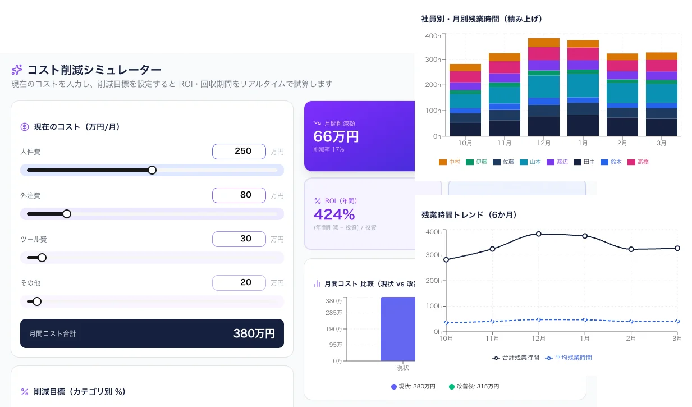
Task: Toggle the 合計残業時間 line legend
Action: tap(516, 358)
